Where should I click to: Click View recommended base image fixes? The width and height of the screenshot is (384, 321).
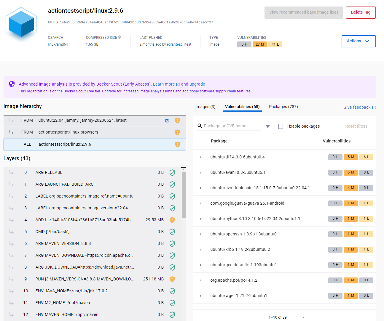(304, 12)
